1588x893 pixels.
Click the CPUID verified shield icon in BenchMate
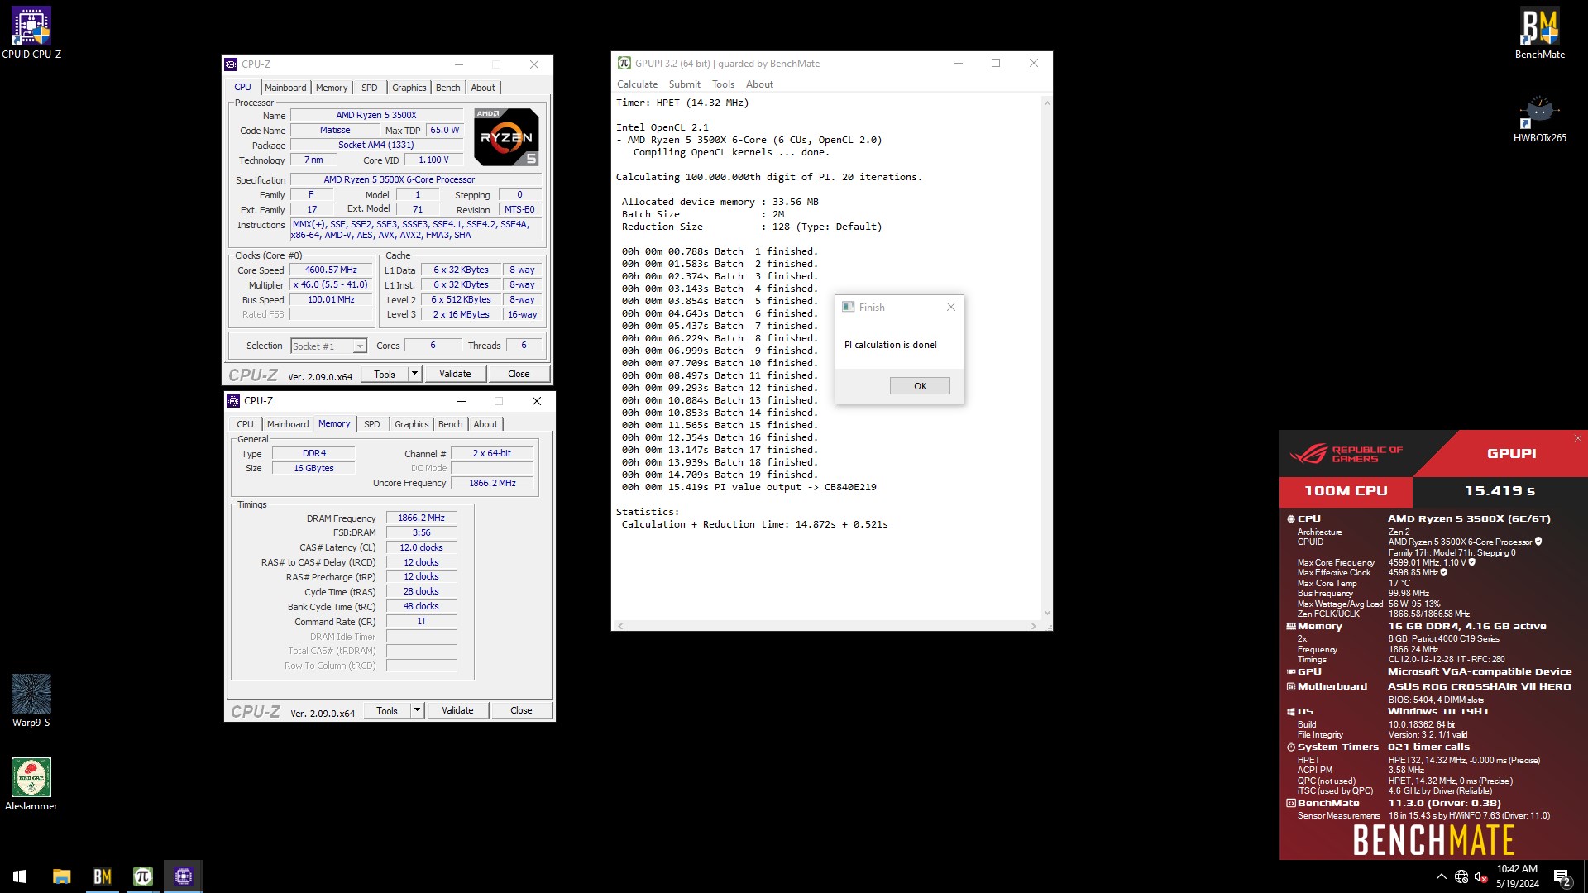pos(1538,542)
